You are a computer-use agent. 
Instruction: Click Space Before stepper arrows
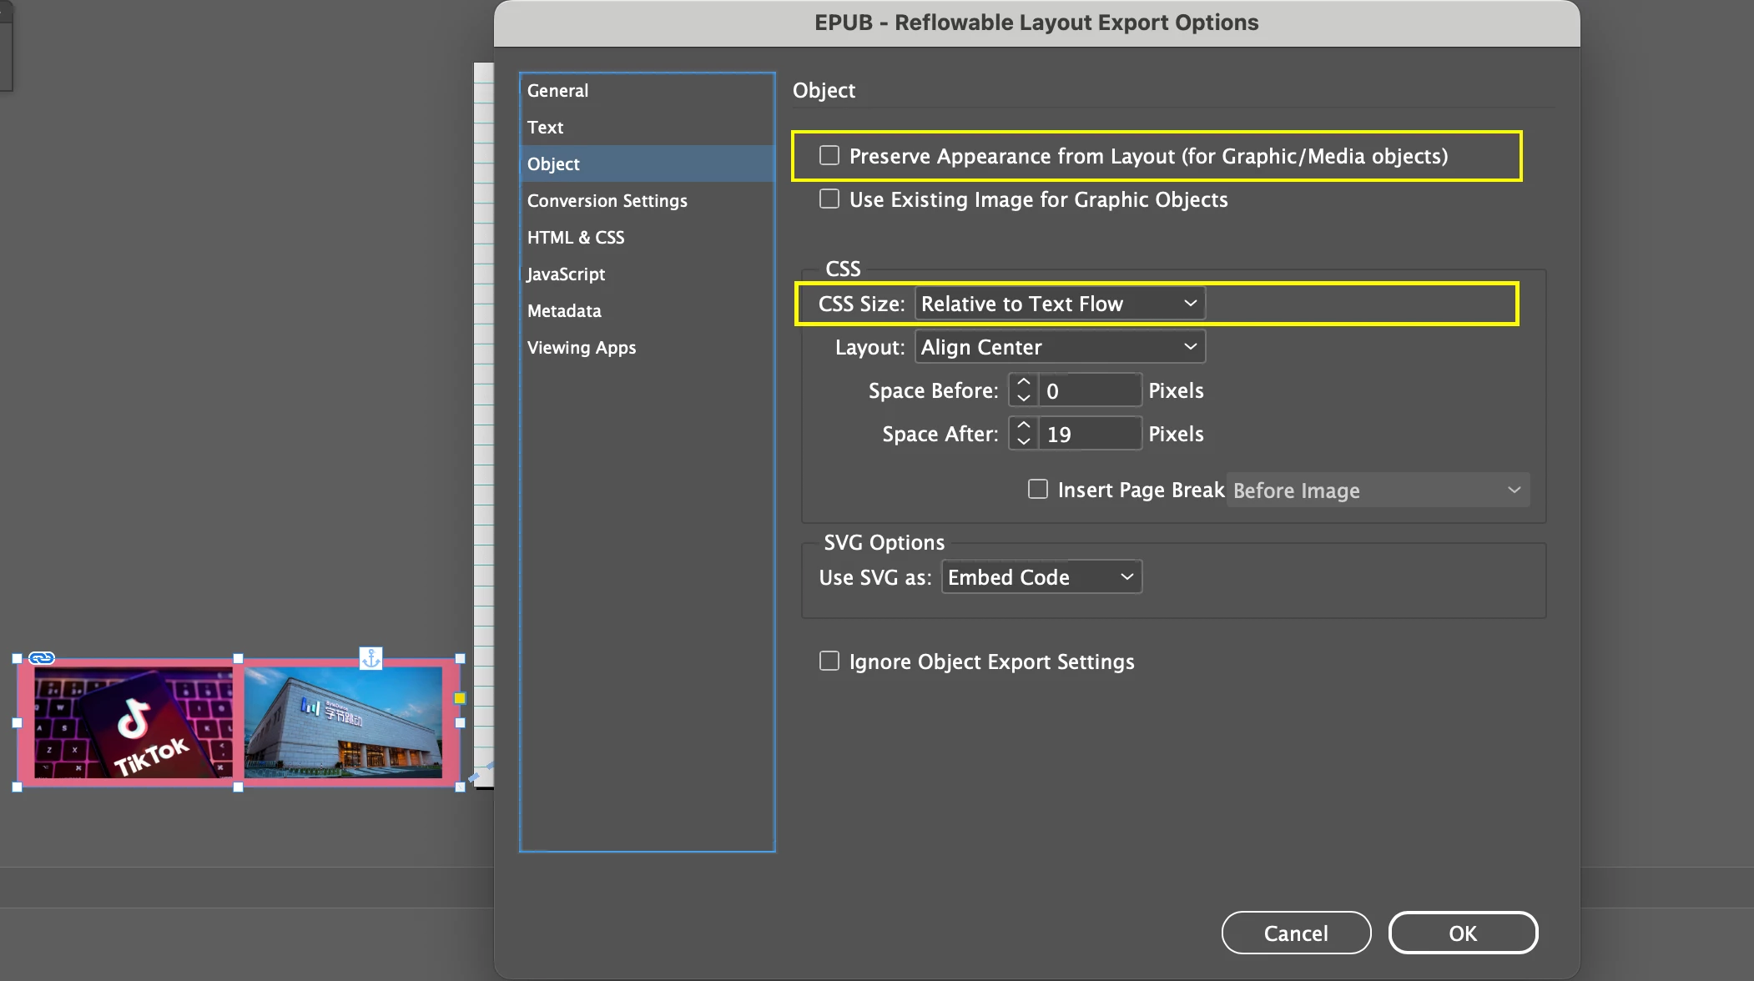pyautogui.click(x=1023, y=390)
